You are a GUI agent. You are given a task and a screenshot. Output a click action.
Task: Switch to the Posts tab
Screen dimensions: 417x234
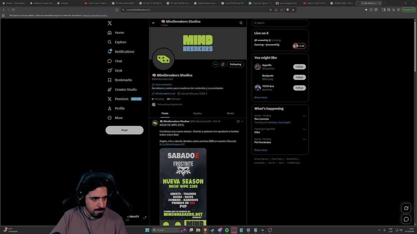point(165,113)
